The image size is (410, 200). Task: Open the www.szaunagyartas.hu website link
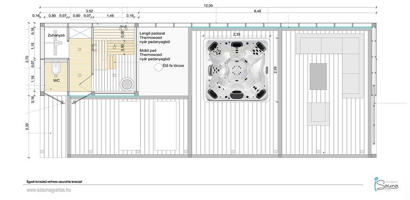(48, 190)
